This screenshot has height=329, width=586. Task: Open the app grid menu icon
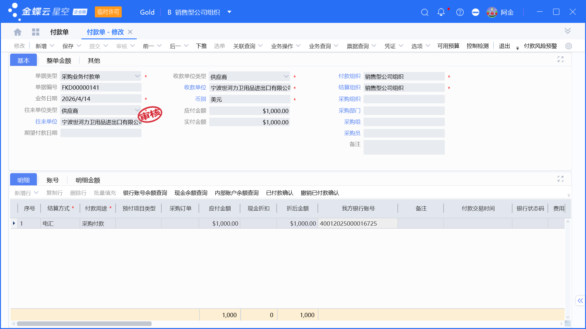click(x=36, y=32)
